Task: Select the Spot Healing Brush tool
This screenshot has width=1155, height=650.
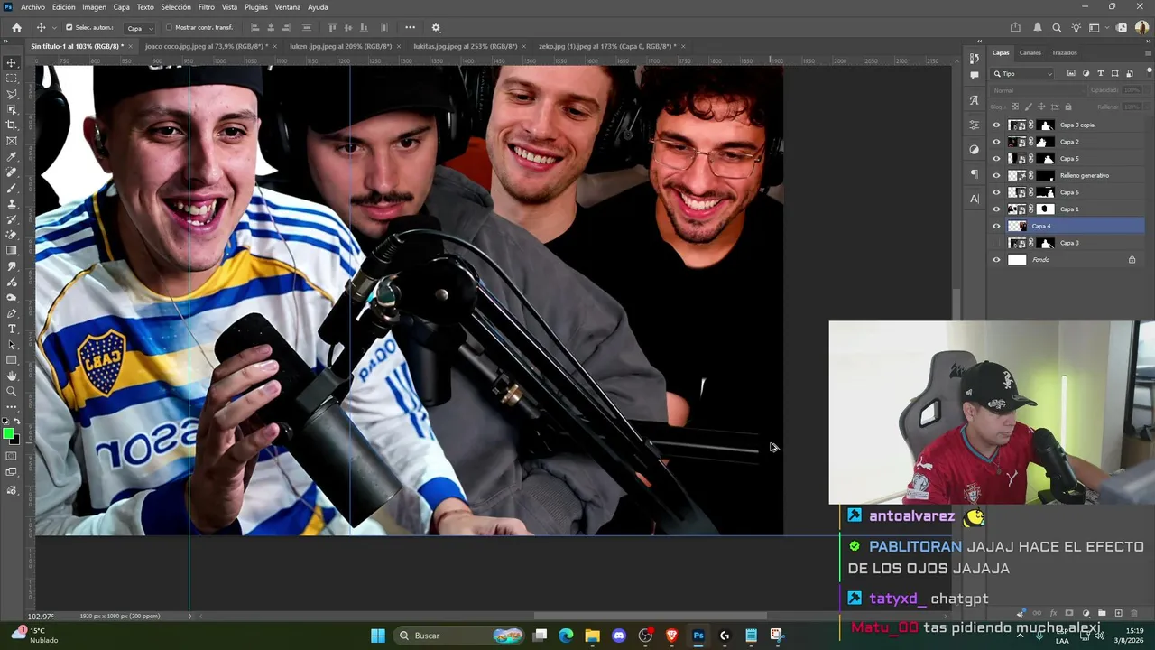Action: [x=12, y=172]
